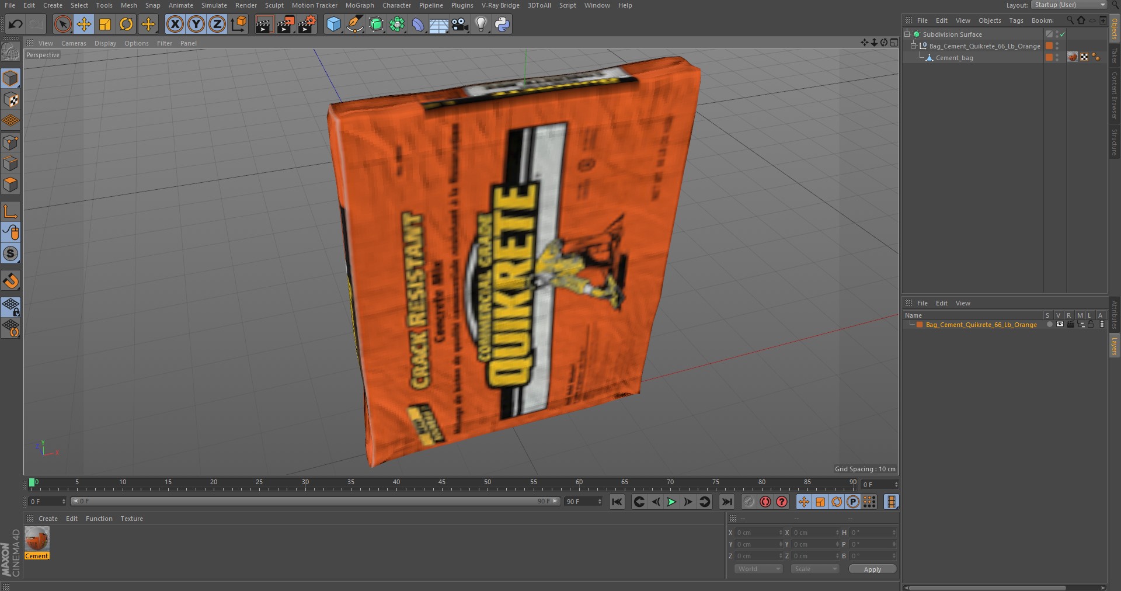Switch coordinate system icon
Image resolution: width=1121 pixels, height=591 pixels.
[x=238, y=24]
